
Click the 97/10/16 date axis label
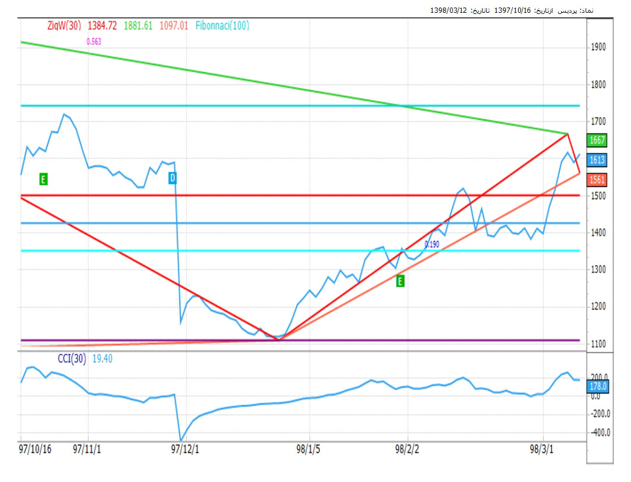click(x=35, y=449)
